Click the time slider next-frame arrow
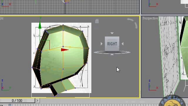Screen dimensions: 188x106 37,100
